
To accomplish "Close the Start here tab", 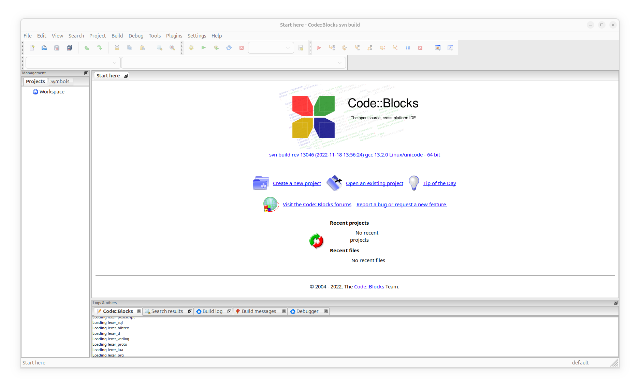I will pyautogui.click(x=126, y=76).
